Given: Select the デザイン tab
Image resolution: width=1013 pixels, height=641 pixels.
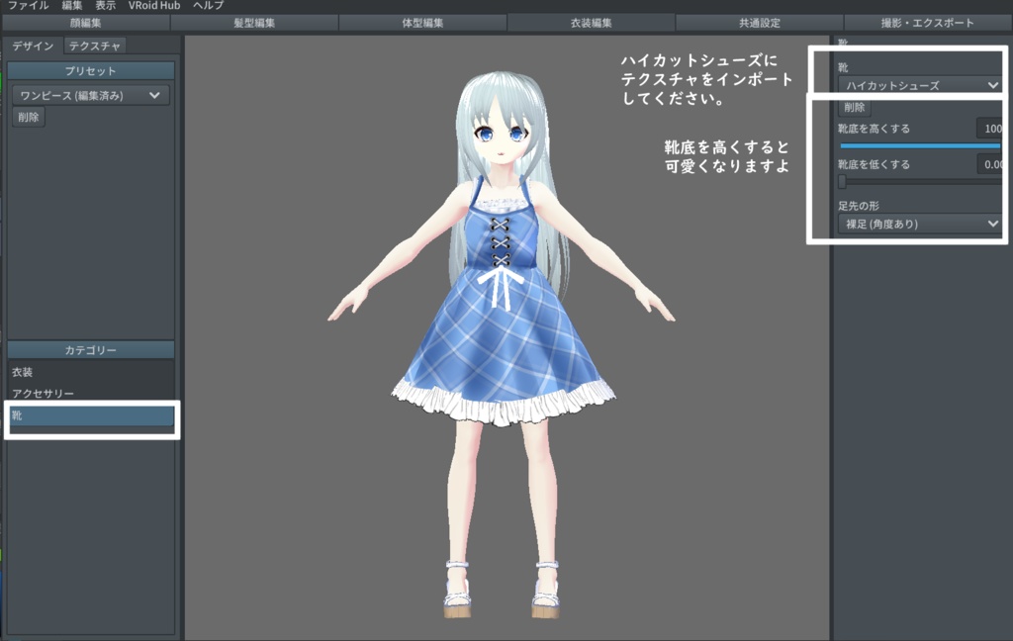Looking at the screenshot, I should click(x=33, y=45).
